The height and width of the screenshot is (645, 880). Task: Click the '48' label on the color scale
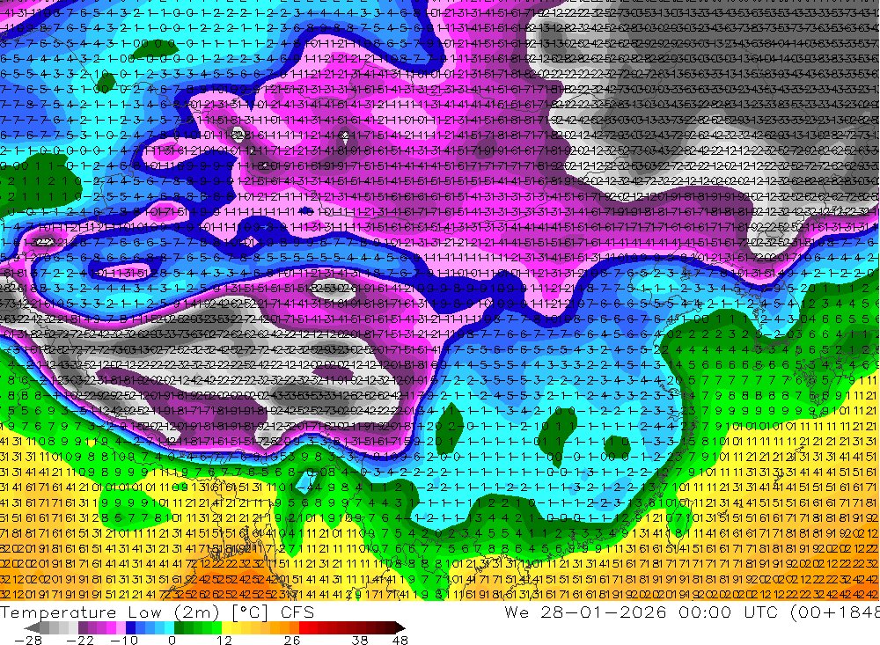click(x=400, y=640)
